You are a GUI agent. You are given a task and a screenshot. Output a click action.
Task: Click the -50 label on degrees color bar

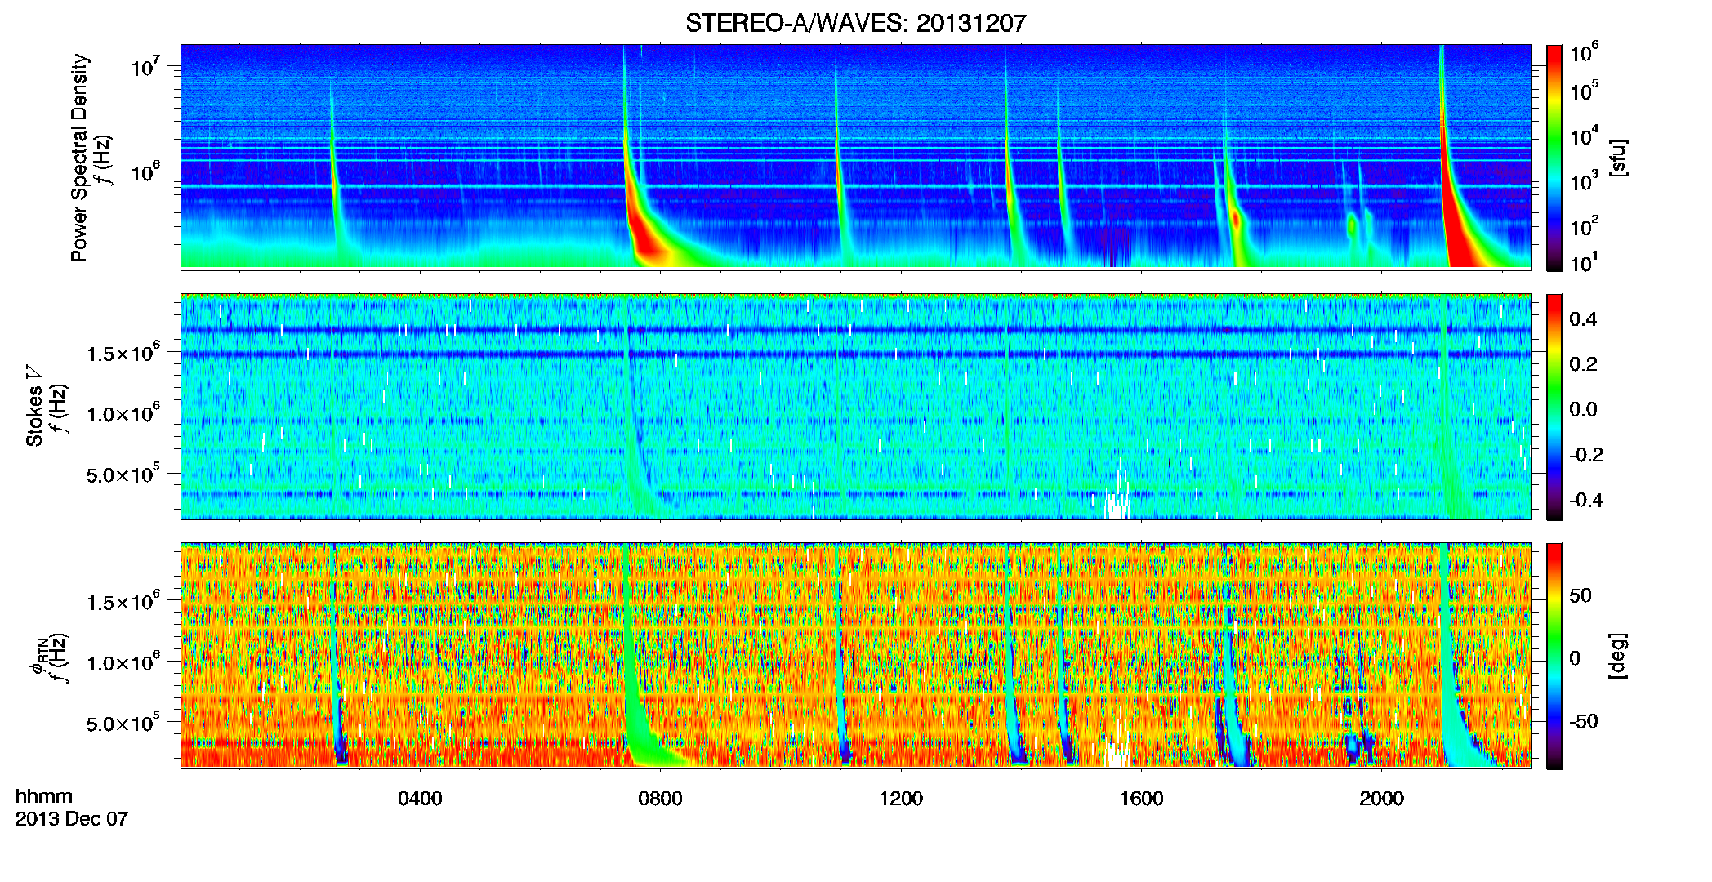point(1583,721)
